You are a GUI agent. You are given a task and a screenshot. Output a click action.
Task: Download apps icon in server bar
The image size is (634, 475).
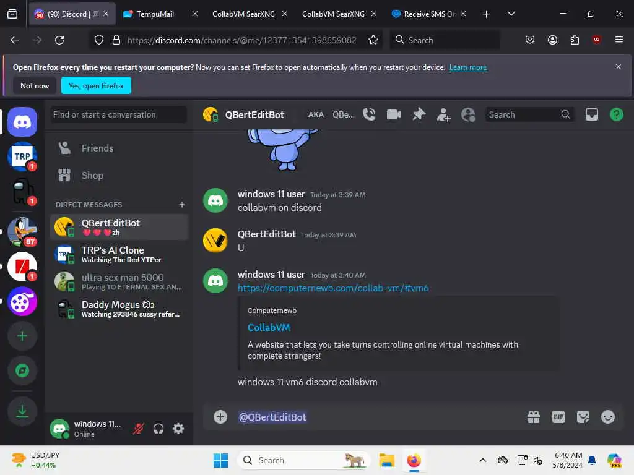pos(22,411)
